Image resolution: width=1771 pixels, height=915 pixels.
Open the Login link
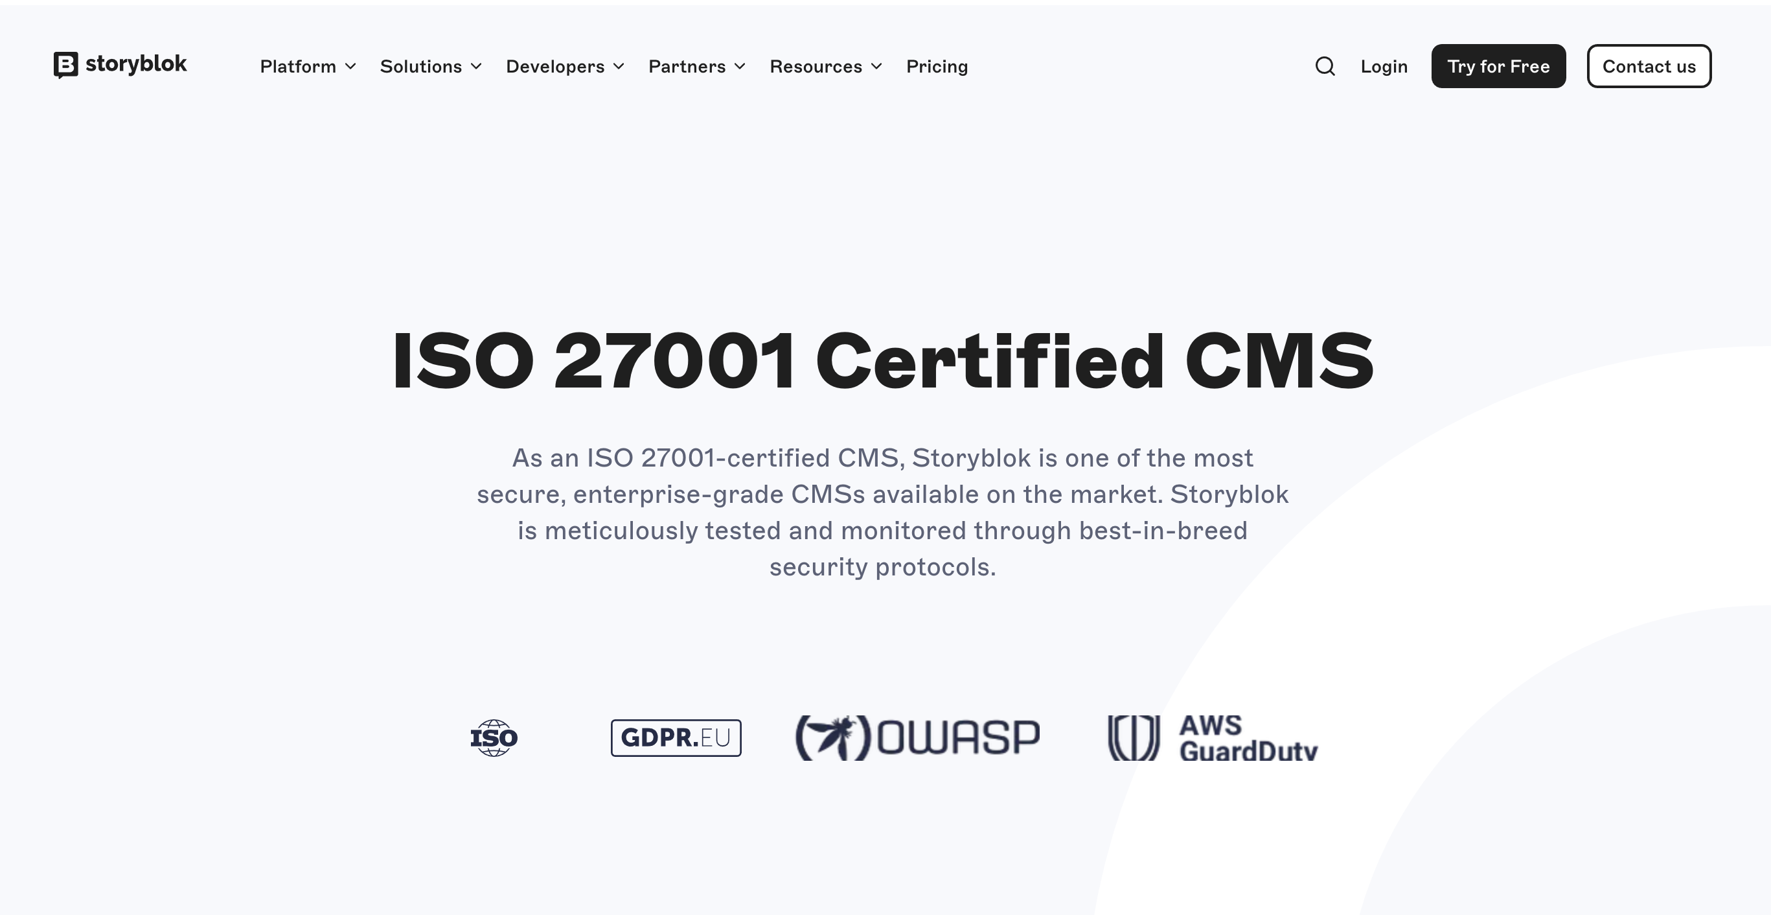point(1384,66)
